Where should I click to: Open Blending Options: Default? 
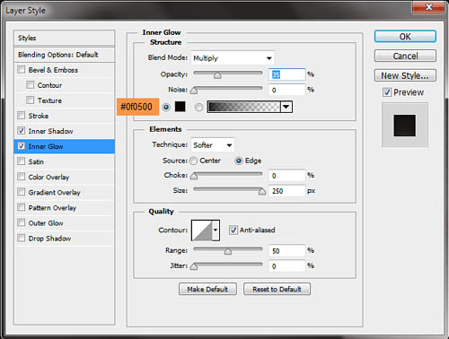[65, 55]
